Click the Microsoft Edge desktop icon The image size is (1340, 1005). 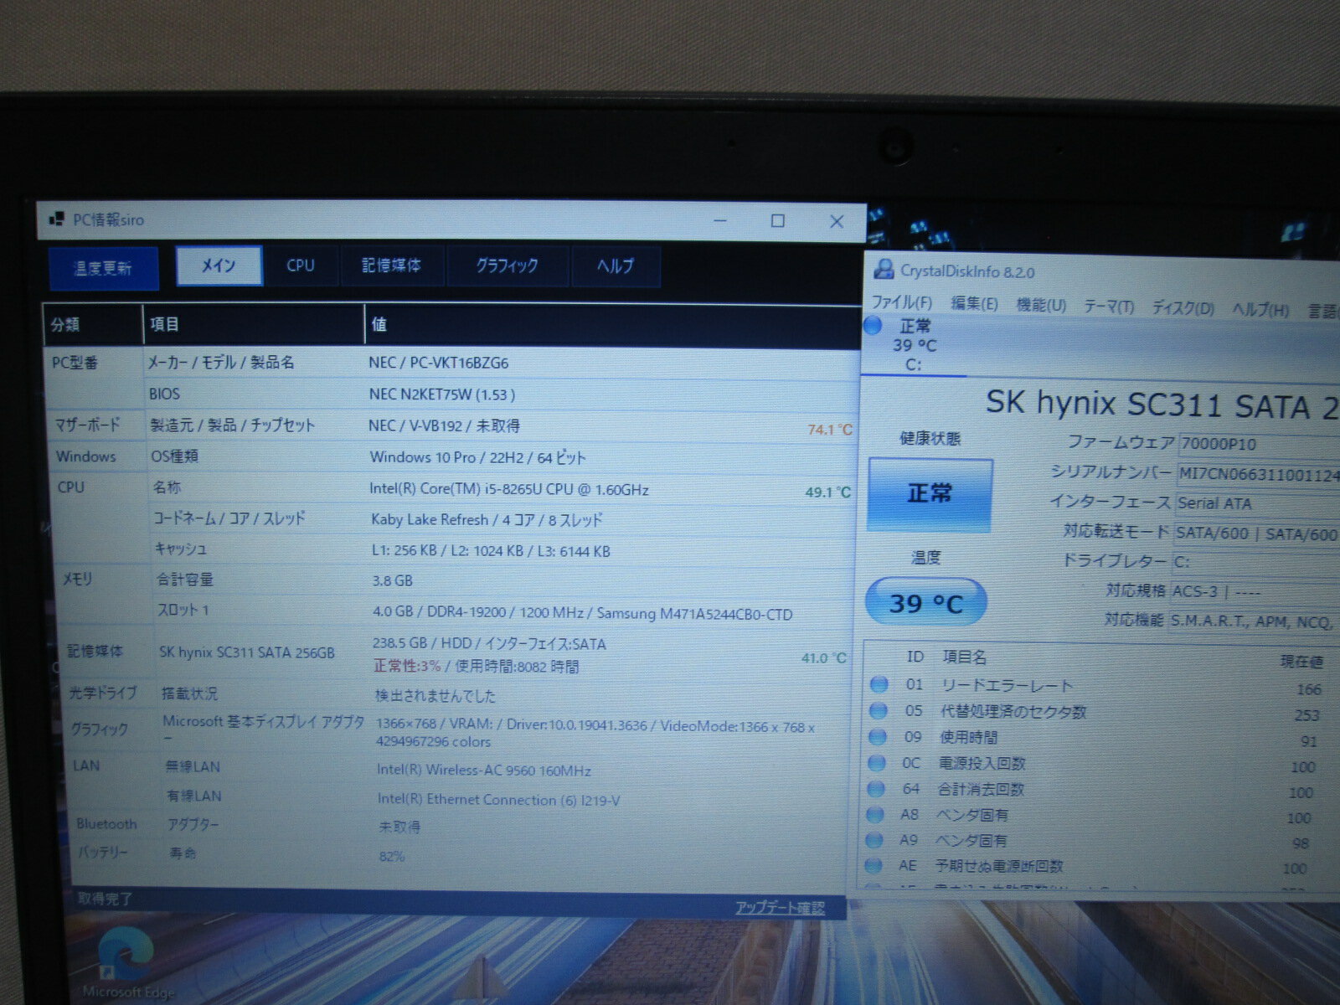pos(127,965)
